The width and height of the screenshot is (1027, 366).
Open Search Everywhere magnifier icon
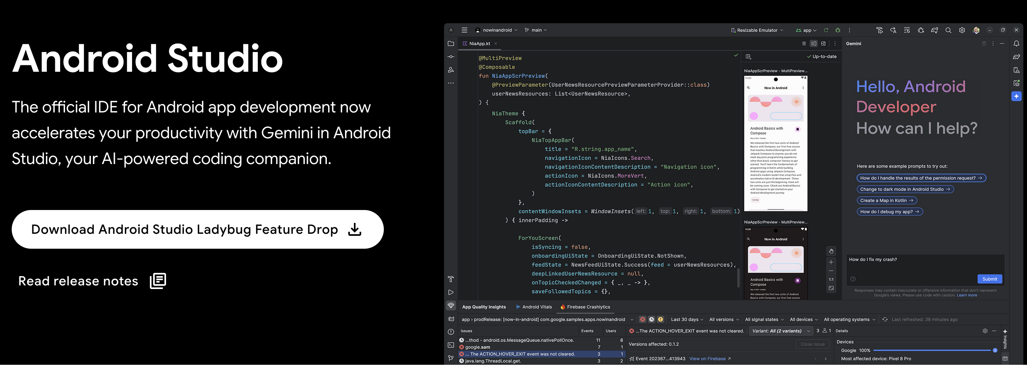(948, 30)
